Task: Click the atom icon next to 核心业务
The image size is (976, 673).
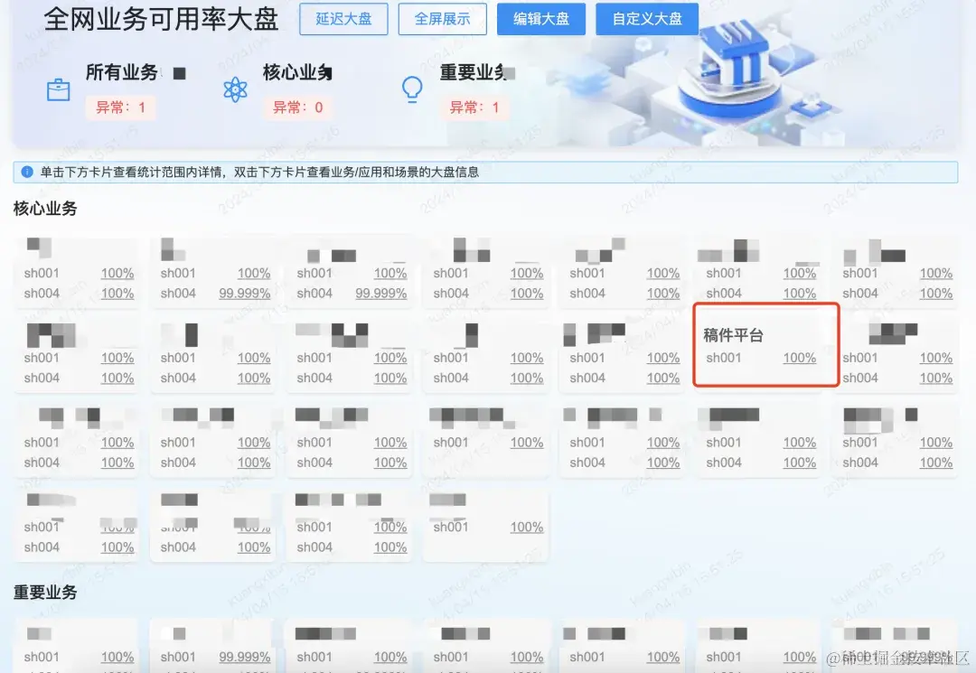Action: pos(237,88)
